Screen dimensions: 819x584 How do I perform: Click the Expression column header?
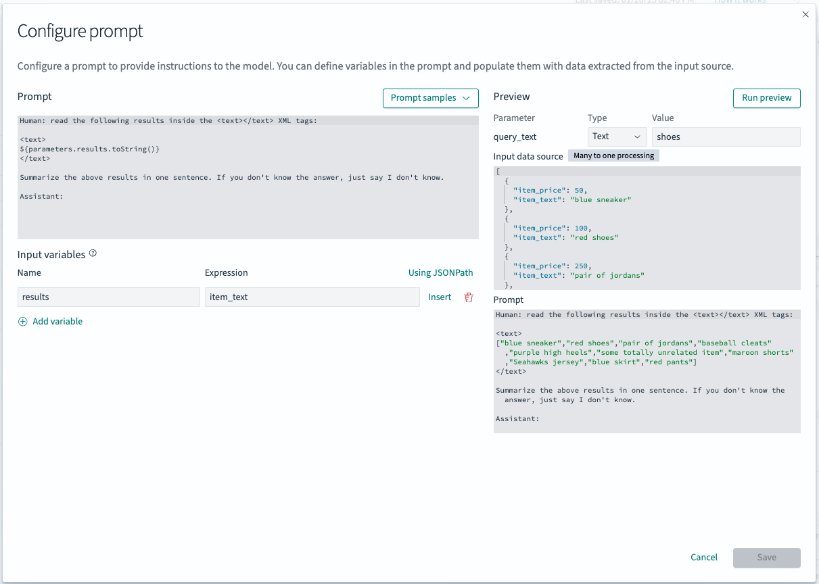coord(227,273)
